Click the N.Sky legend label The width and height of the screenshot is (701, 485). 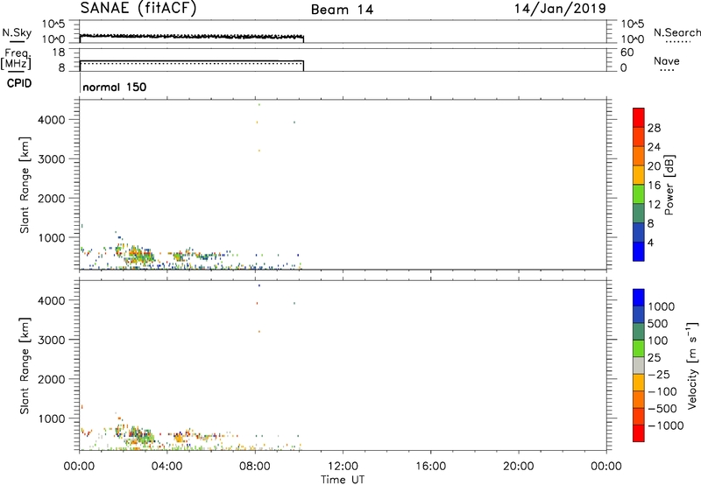17,32
